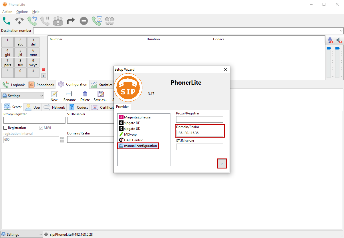
Task: Open the status bar Settings dropdown
Action: [x=40, y=235]
